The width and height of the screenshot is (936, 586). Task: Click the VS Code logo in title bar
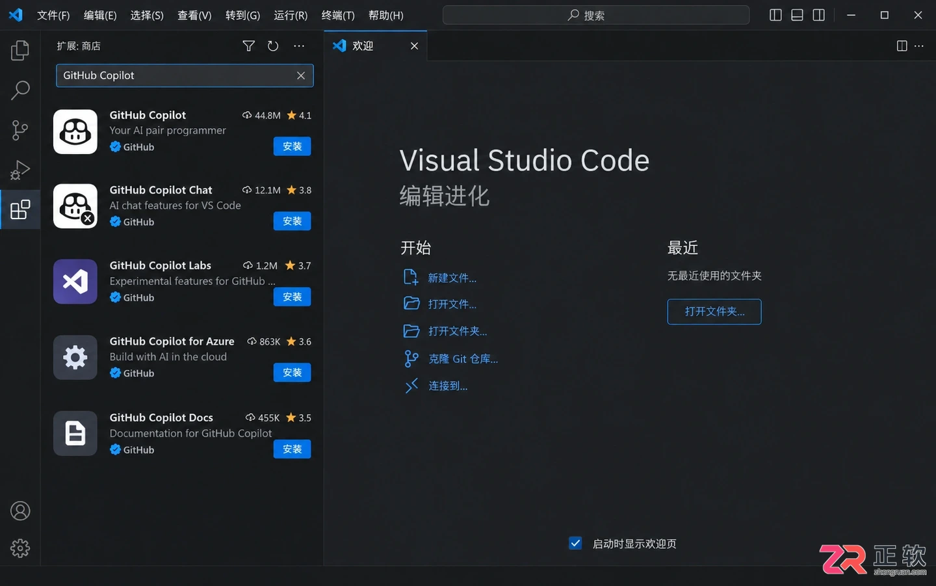(x=16, y=15)
